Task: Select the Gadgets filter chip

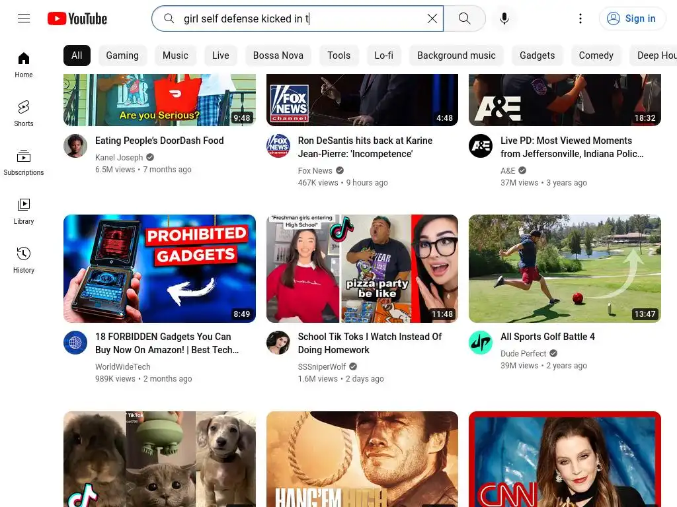Action: pos(537,55)
